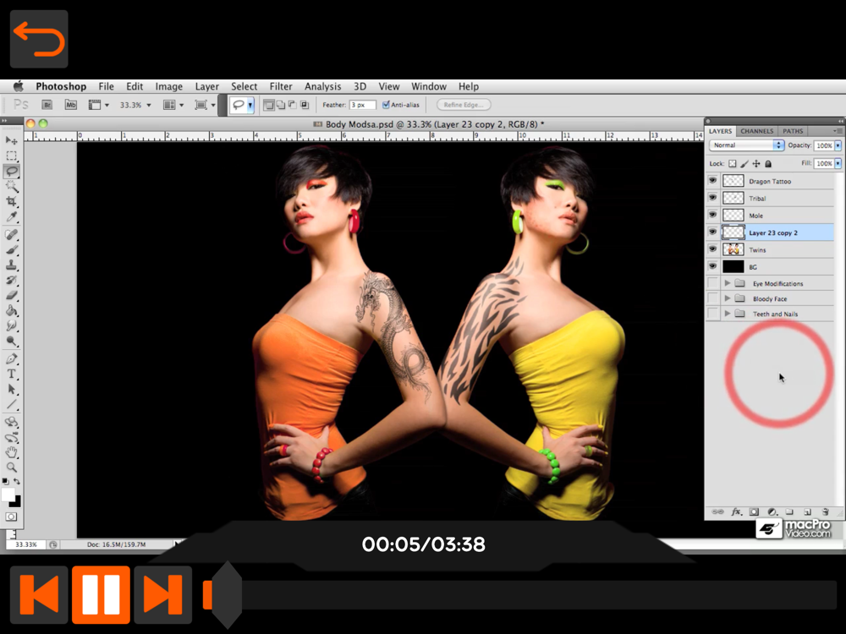Switch to the Channels tab
The image size is (846, 634).
tap(757, 131)
